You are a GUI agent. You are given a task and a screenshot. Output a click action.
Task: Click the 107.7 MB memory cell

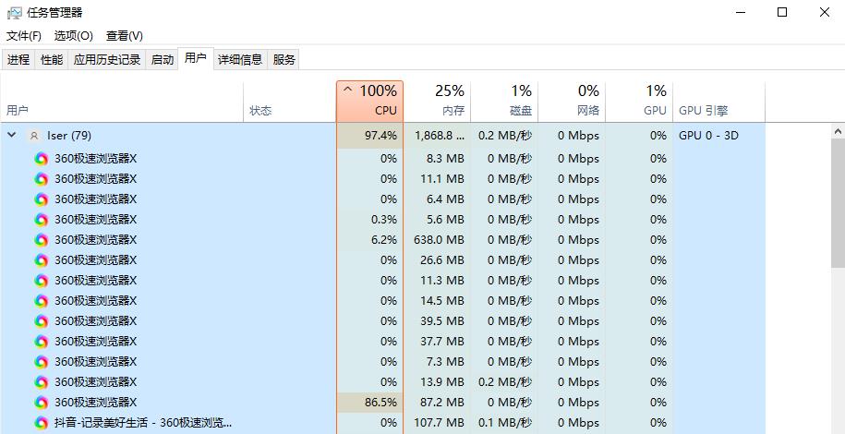tap(439, 423)
